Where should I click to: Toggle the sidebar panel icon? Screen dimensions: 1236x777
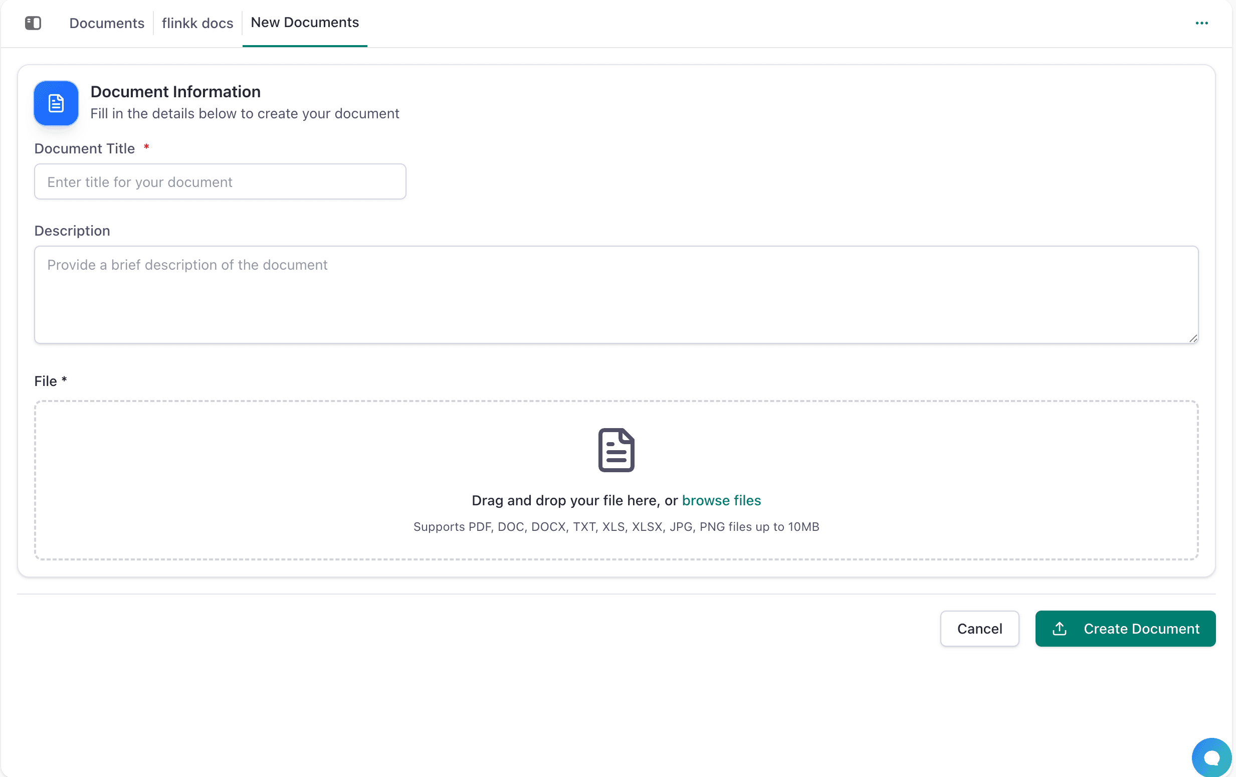point(33,23)
